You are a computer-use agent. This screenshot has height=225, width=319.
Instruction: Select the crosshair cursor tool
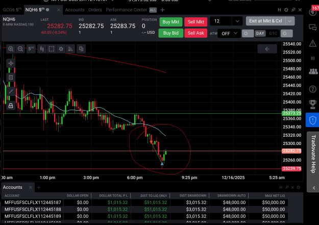coord(11,63)
